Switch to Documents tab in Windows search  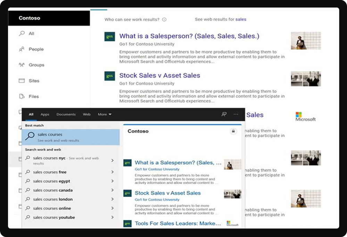[66, 114]
